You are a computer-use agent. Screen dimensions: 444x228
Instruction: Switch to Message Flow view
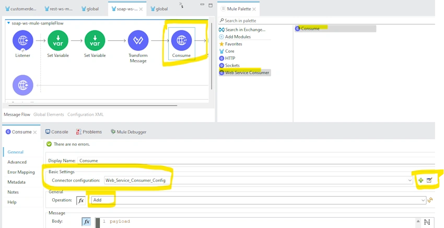tap(17, 115)
